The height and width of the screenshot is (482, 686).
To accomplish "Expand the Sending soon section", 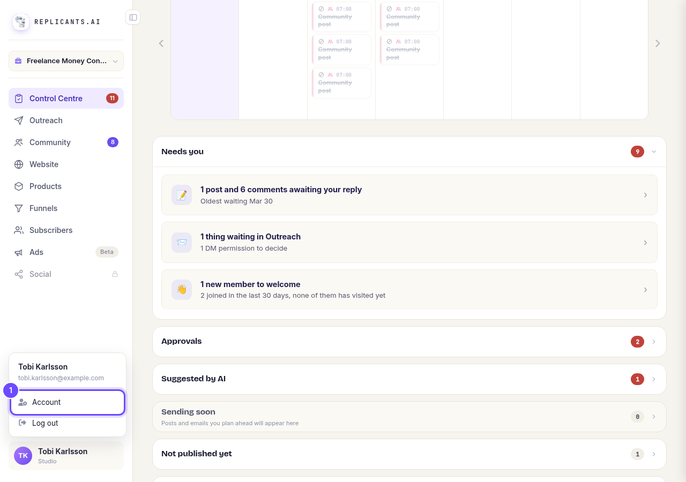I will pyautogui.click(x=409, y=417).
